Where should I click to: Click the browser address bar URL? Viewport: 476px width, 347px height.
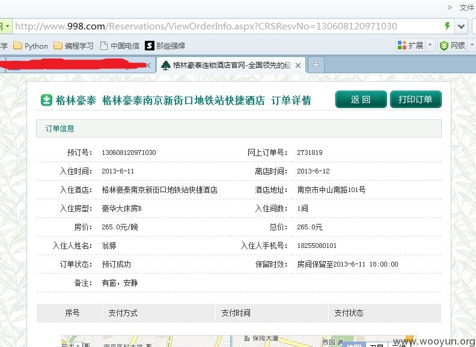[206, 26]
